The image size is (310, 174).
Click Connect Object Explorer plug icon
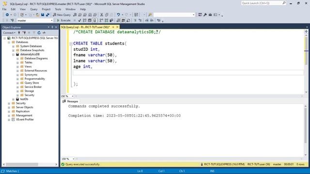point(19,33)
